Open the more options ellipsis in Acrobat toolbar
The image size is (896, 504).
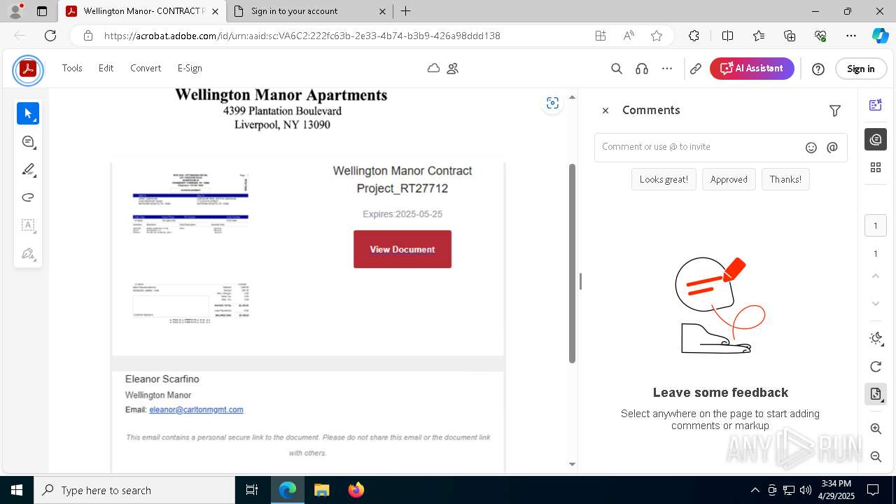coord(667,69)
